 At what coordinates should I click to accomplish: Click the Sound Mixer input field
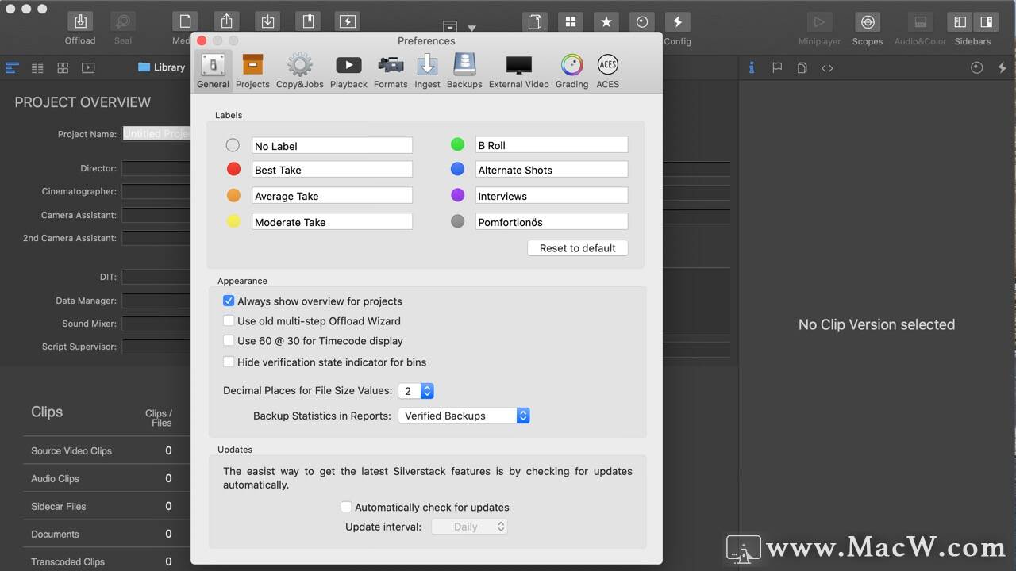156,324
